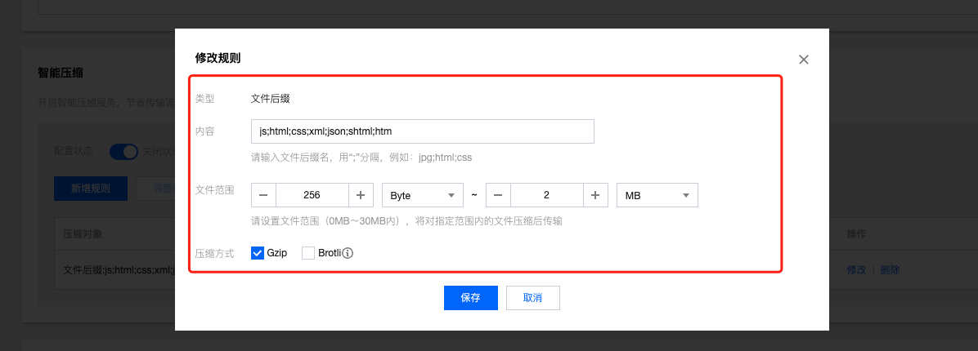Image resolution: width=978 pixels, height=351 pixels.
Task: Click 保存 to save the rule
Action: click(470, 298)
